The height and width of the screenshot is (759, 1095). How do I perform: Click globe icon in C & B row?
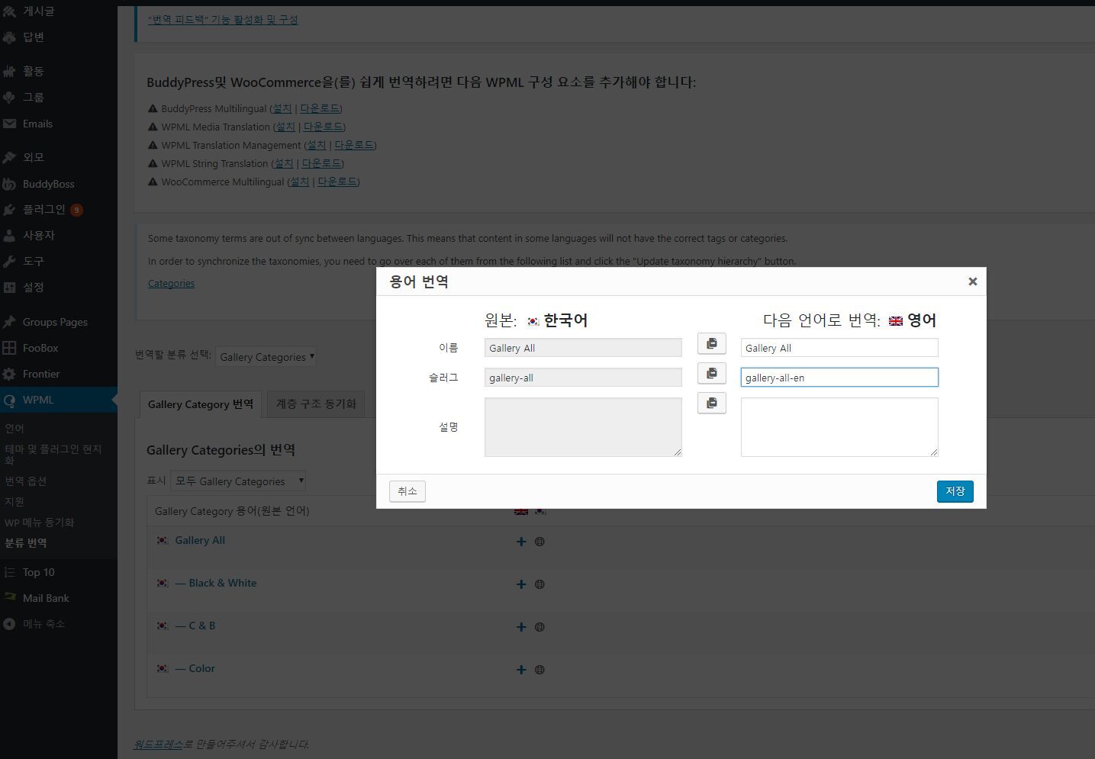tap(539, 627)
